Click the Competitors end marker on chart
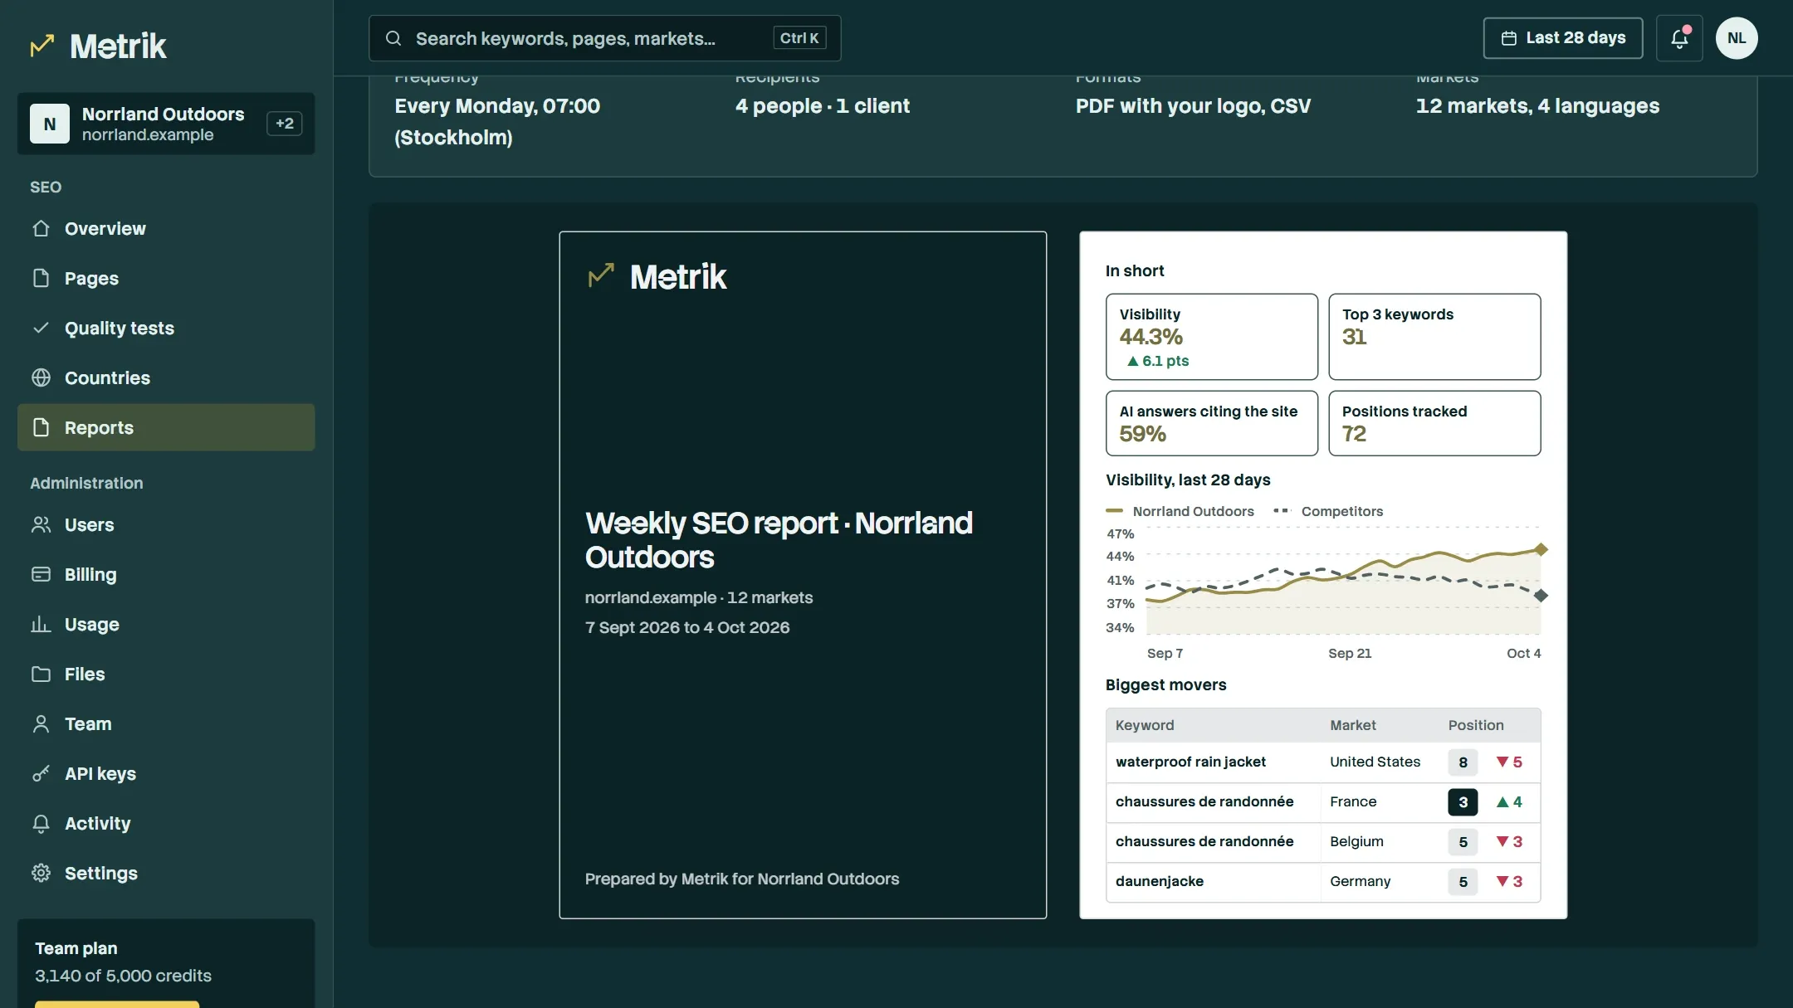 [x=1541, y=596]
